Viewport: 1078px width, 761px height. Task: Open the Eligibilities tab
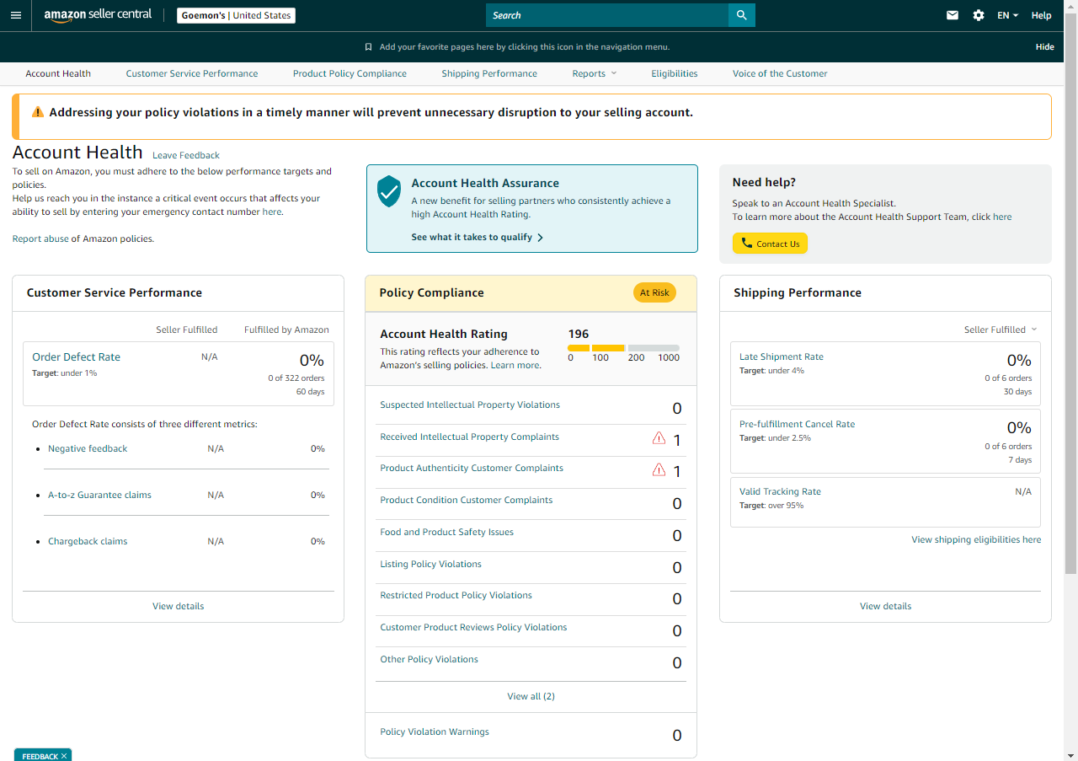(675, 73)
